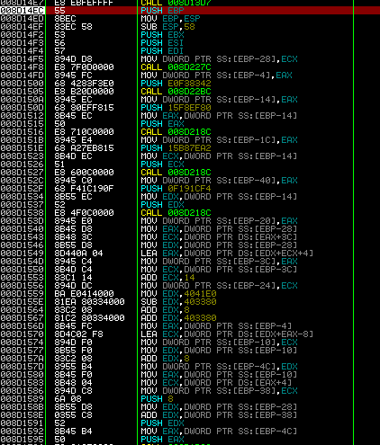Select hex bytes 8B4D C4
Screen dimensions: 380x445
click(73, 270)
